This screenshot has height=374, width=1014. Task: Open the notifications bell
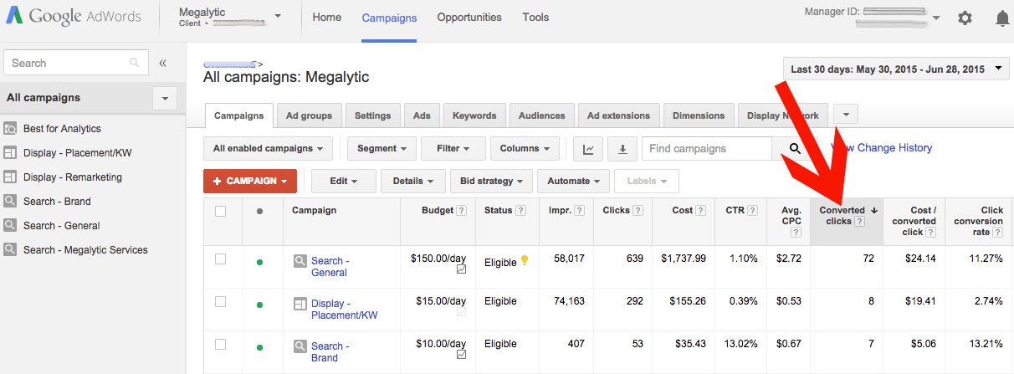coord(1002,18)
